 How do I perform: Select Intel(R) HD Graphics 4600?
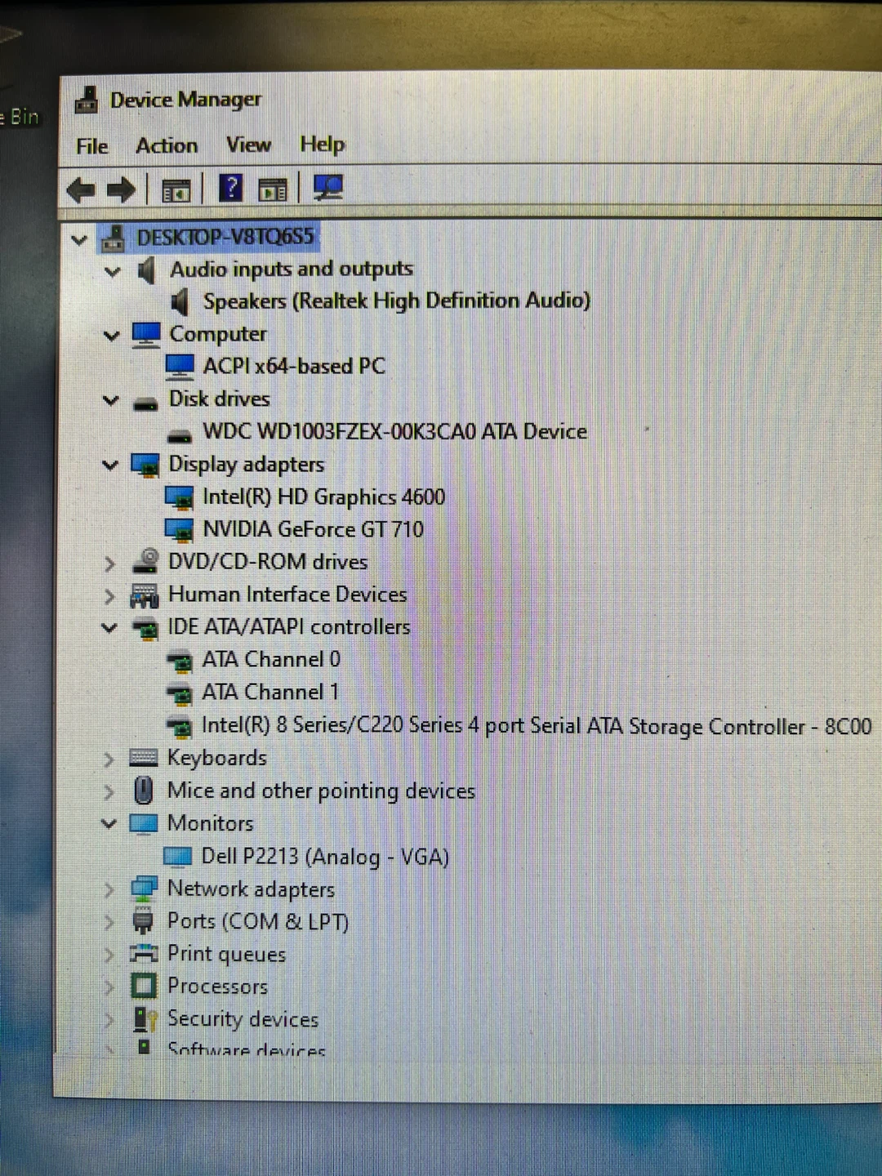click(323, 497)
